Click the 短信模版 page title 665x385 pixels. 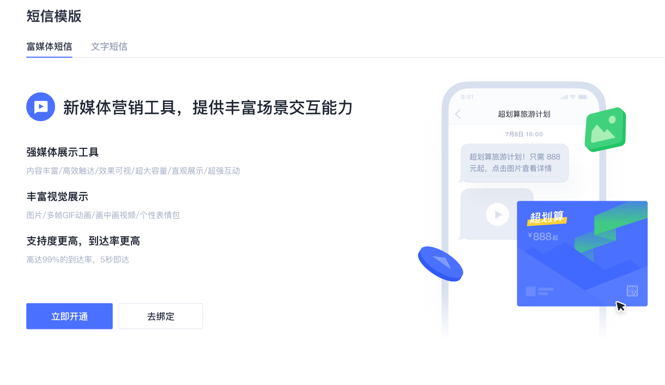click(x=54, y=16)
